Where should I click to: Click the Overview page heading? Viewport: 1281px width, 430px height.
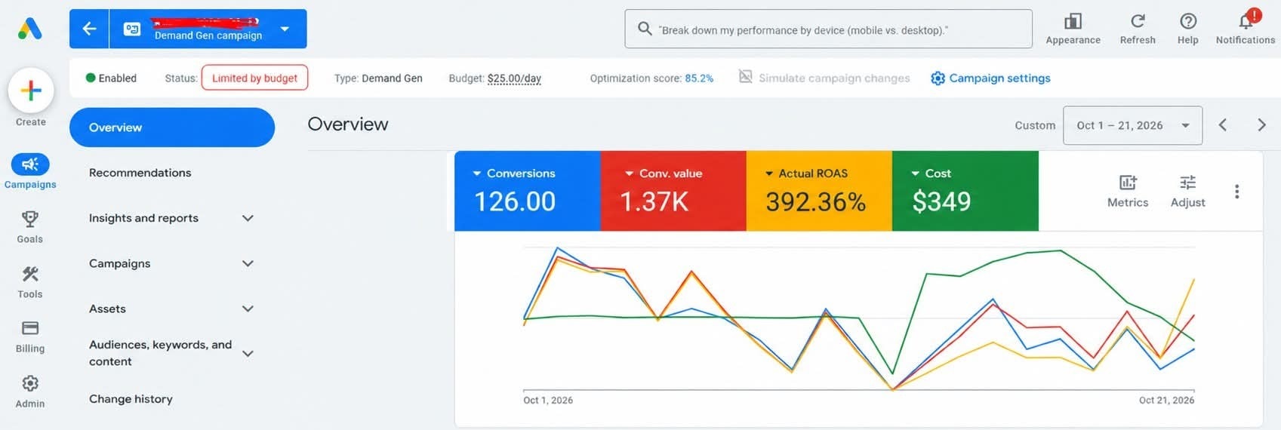point(348,124)
